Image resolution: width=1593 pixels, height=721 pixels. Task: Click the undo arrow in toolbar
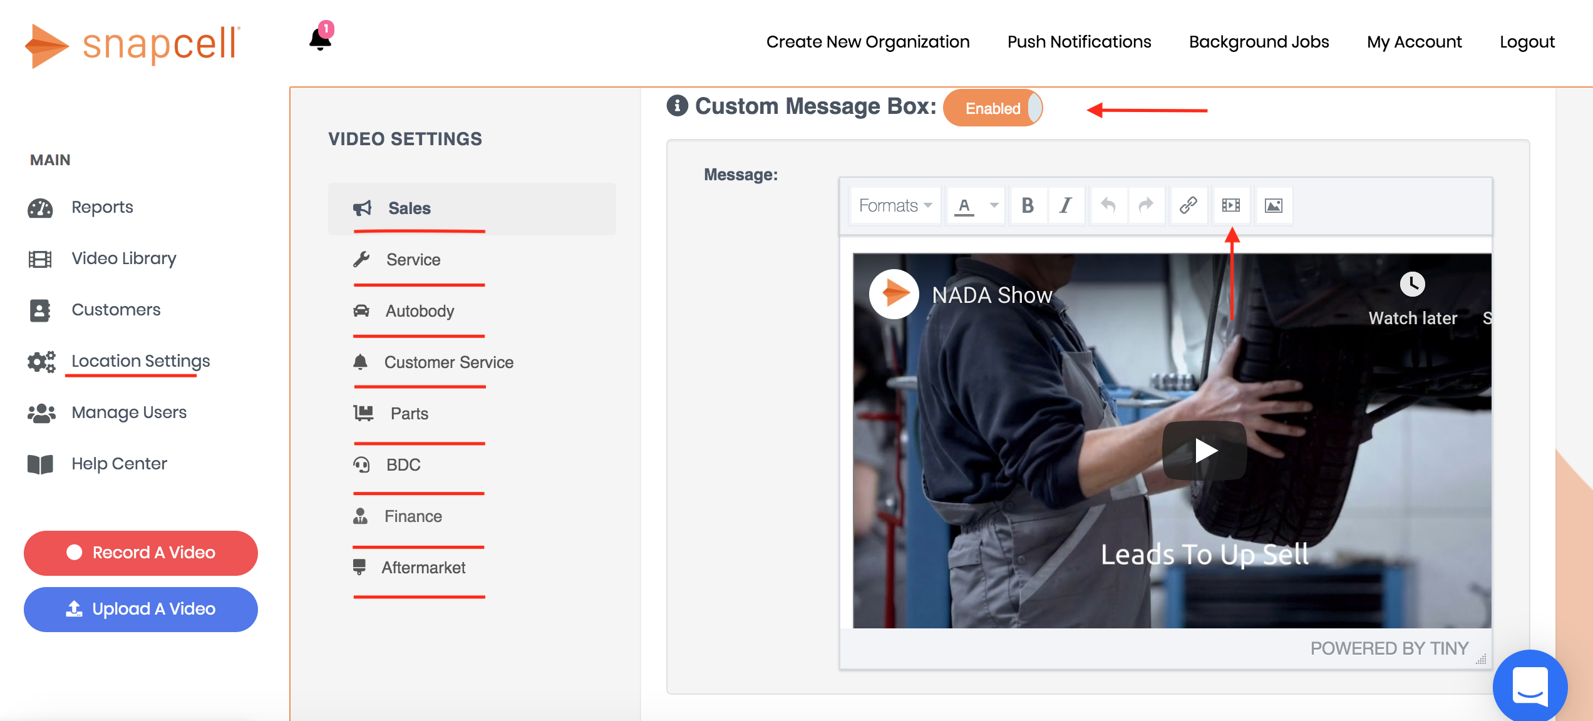tap(1108, 205)
